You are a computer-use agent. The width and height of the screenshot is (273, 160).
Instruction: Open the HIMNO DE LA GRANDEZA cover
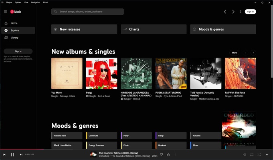[x=136, y=73]
